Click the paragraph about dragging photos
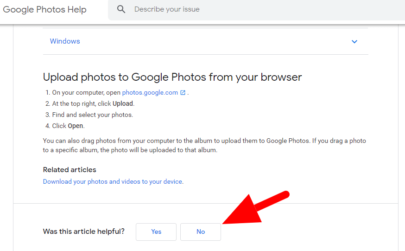 [x=204, y=145]
